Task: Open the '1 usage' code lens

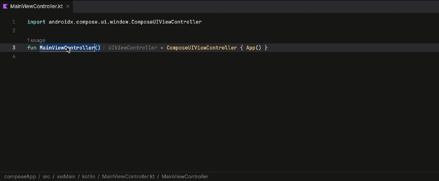Action: pyautogui.click(x=36, y=41)
